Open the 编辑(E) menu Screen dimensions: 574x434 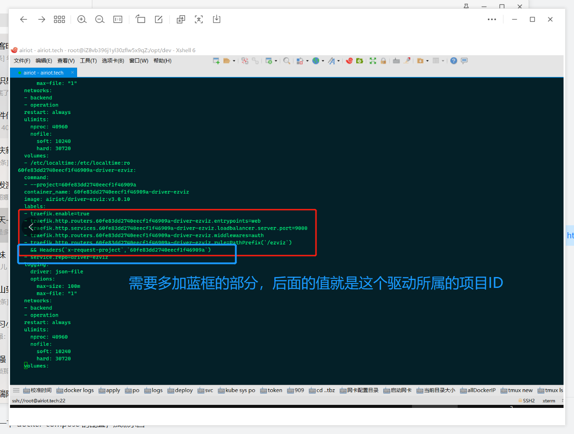click(44, 61)
